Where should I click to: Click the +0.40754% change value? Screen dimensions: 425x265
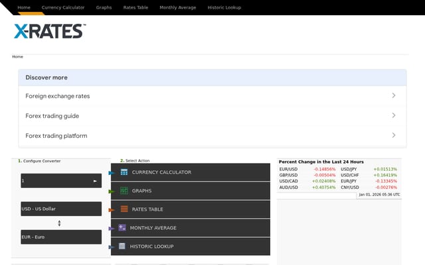(x=324, y=187)
